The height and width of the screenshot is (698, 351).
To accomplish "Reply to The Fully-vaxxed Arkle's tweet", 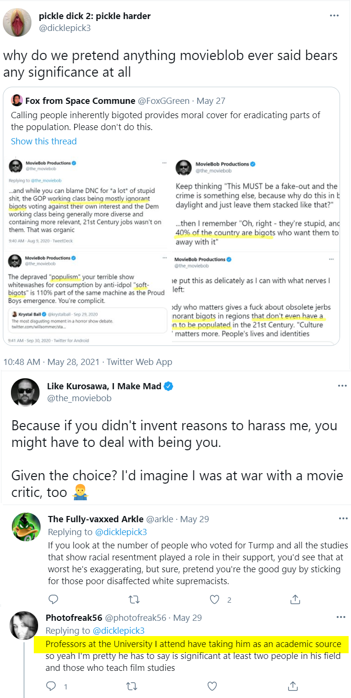I will pos(53,599).
